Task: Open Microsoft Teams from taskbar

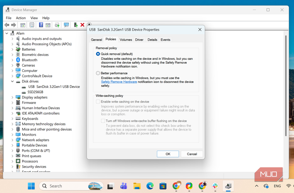Action: click(x=124, y=186)
